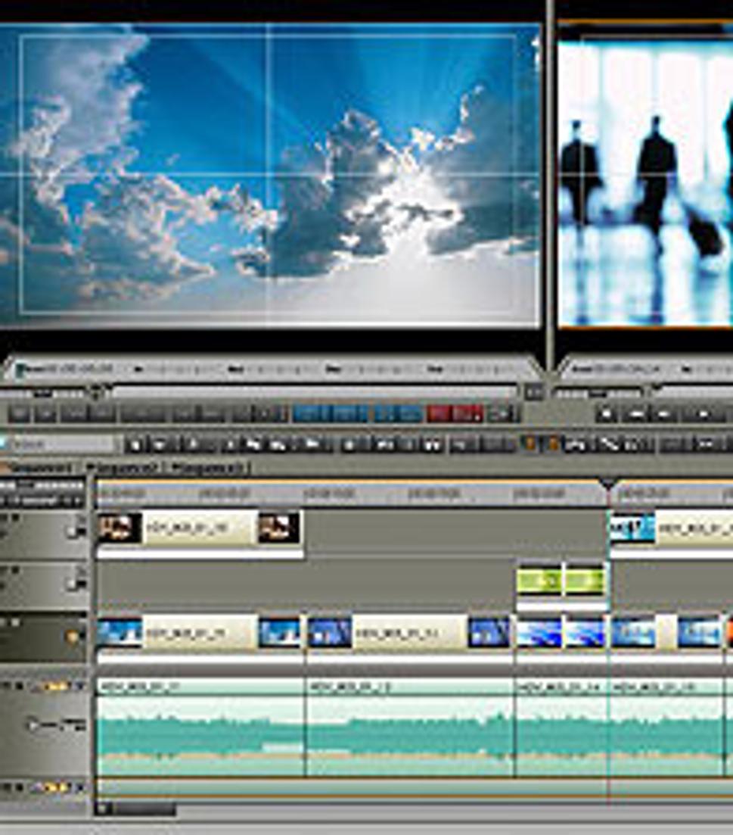Click the source viewer timecode tab strip
The width and height of the screenshot is (733, 835).
pyautogui.click(x=272, y=369)
